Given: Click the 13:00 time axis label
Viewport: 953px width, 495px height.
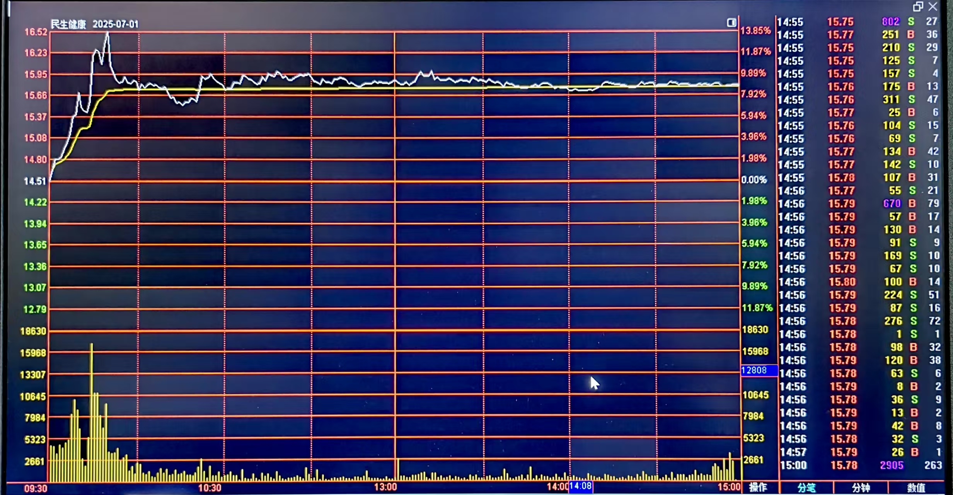Looking at the screenshot, I should click(x=385, y=487).
